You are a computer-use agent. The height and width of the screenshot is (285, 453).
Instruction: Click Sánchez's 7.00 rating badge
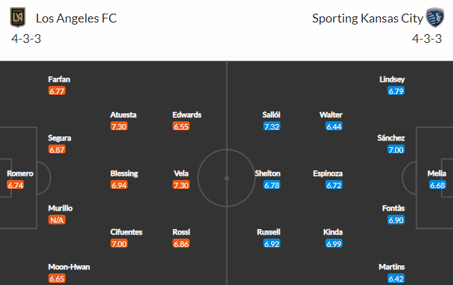[396, 150]
